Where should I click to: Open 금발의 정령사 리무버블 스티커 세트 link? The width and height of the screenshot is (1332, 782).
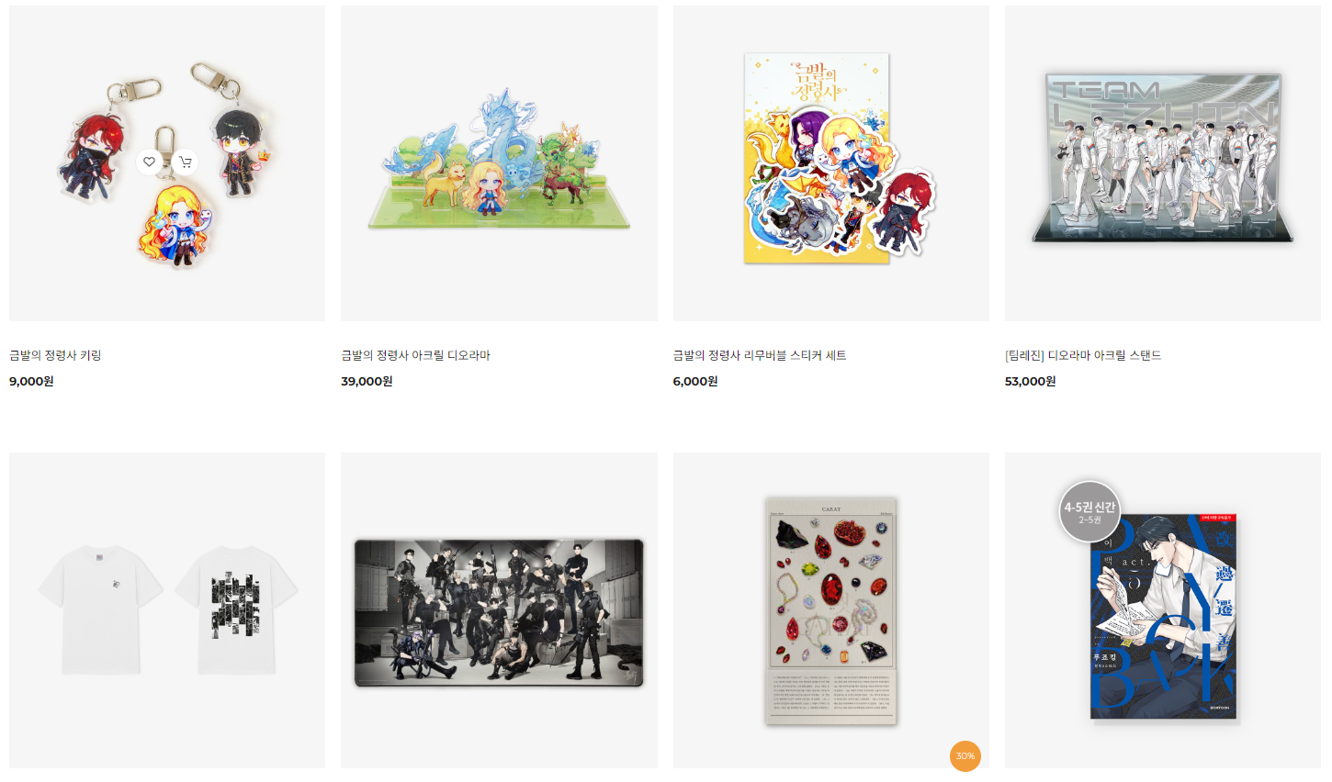[760, 355]
